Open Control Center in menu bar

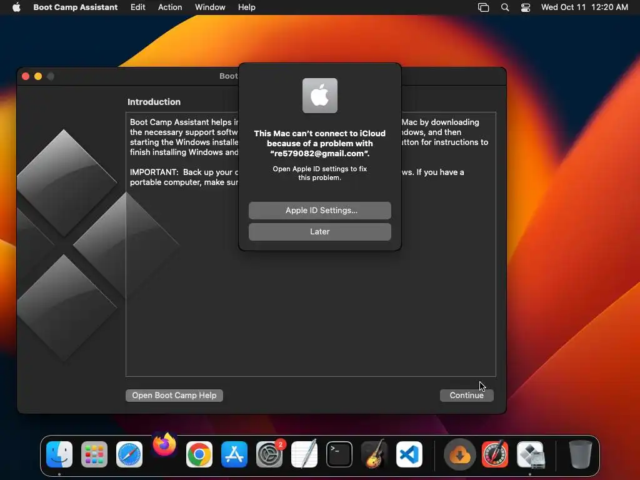[525, 7]
